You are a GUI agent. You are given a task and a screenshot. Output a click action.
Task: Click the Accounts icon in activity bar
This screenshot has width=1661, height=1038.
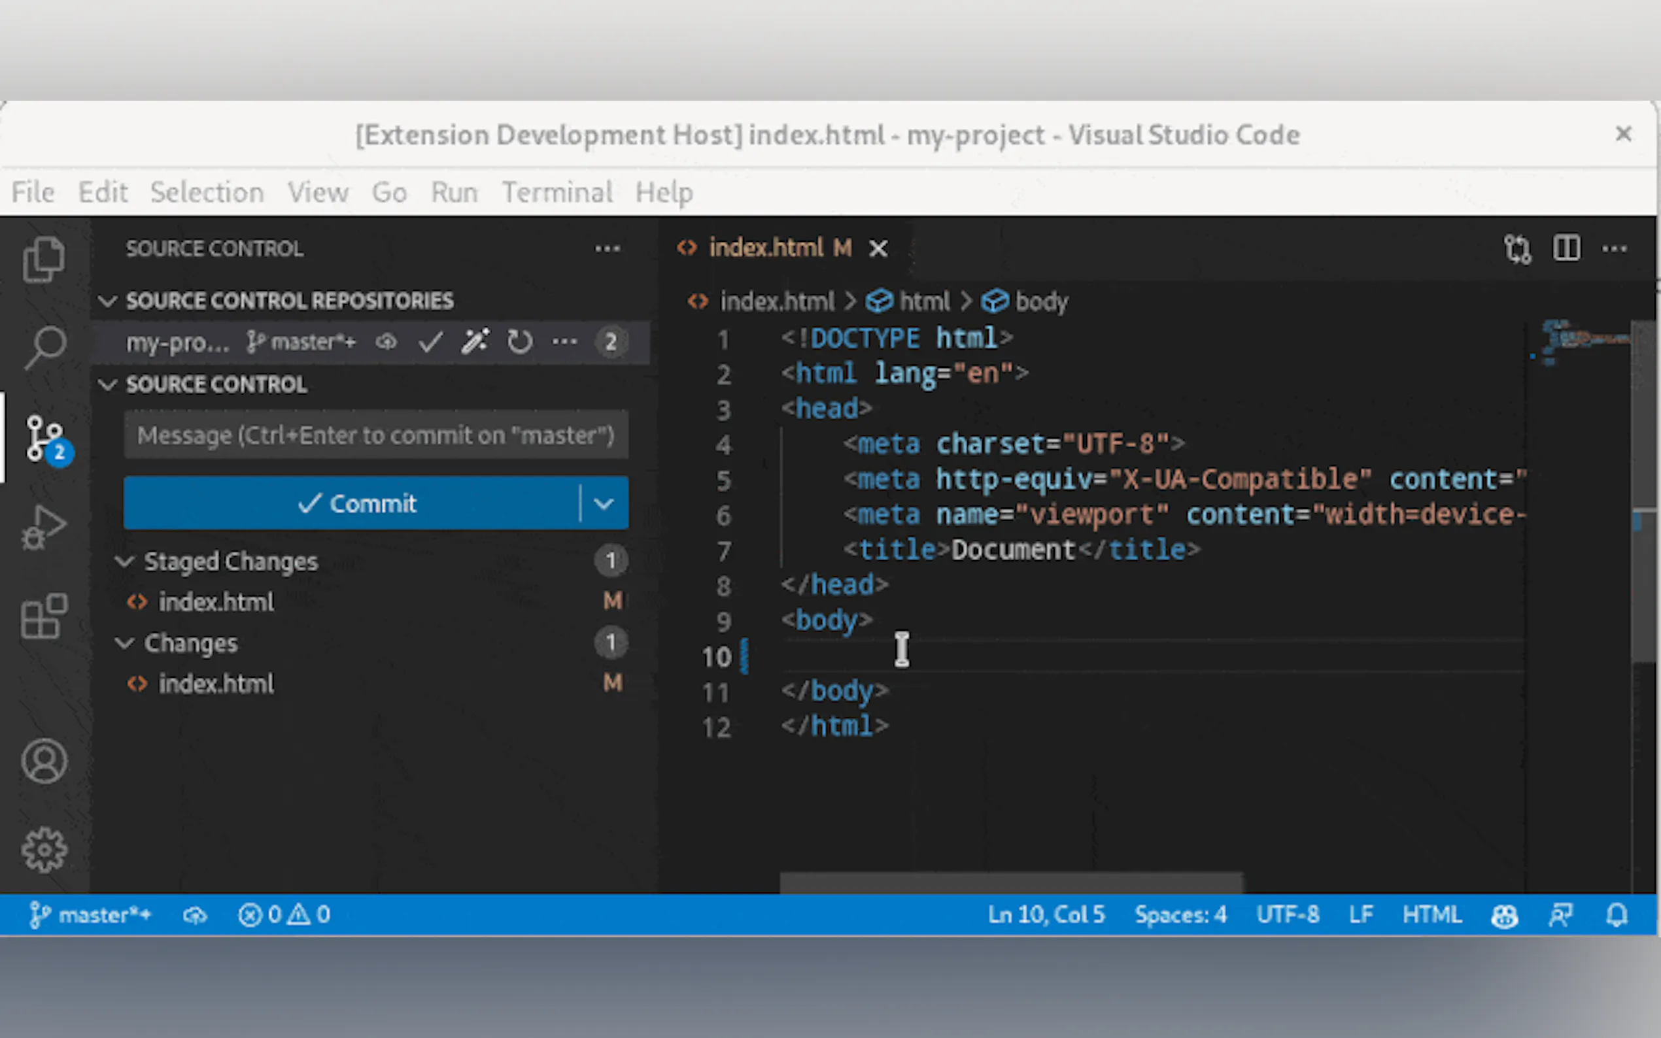click(44, 761)
